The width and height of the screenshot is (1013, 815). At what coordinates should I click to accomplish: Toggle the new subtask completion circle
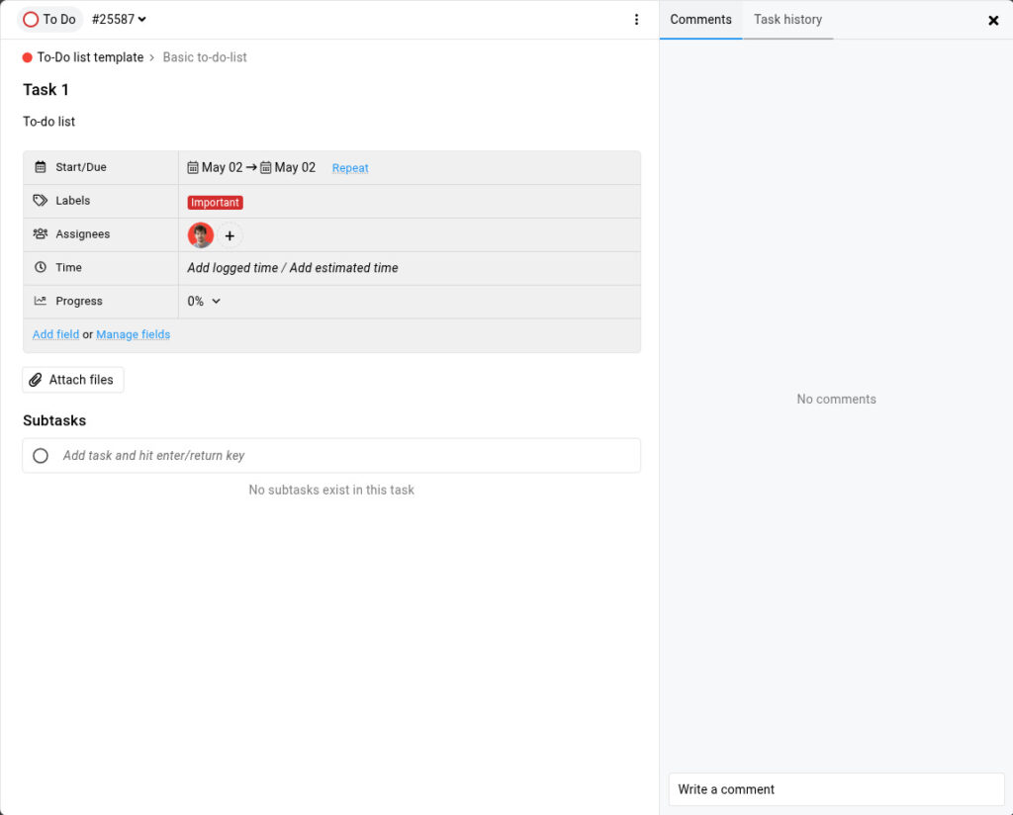pyautogui.click(x=40, y=456)
